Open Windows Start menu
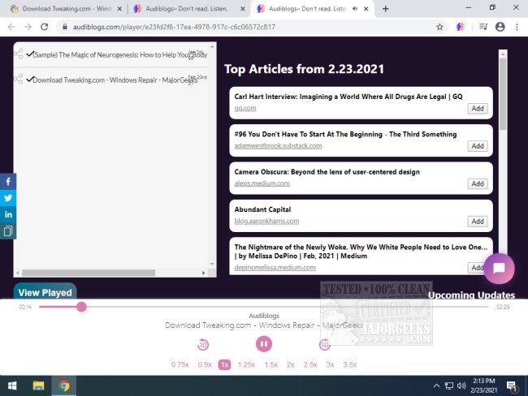 pyautogui.click(x=12, y=385)
